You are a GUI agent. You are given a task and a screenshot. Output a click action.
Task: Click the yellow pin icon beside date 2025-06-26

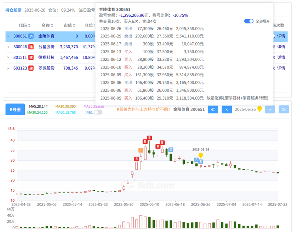click(x=259, y=109)
